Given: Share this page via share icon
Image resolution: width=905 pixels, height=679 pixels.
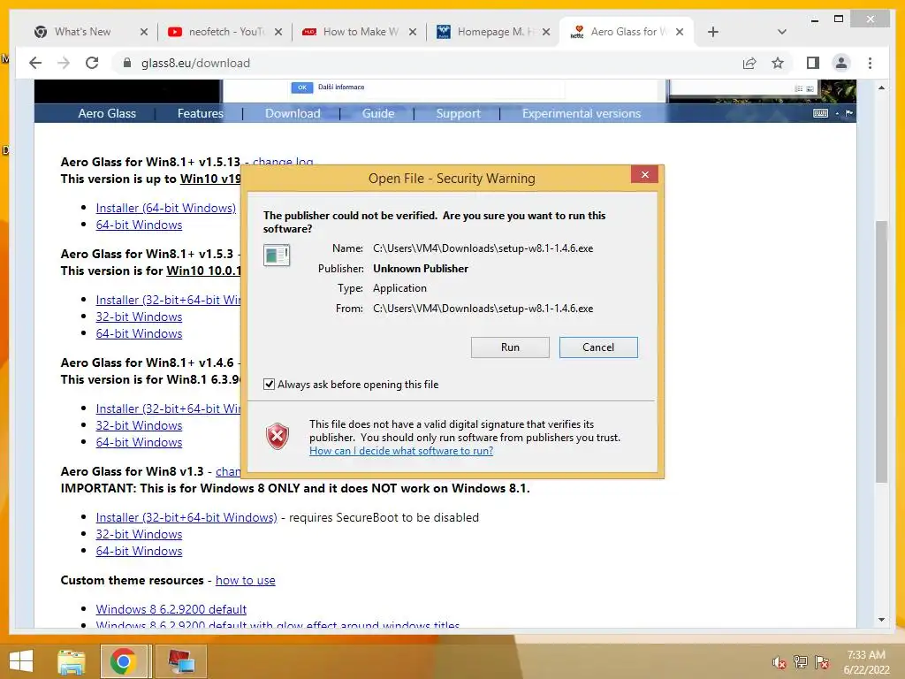Looking at the screenshot, I should pos(749,63).
